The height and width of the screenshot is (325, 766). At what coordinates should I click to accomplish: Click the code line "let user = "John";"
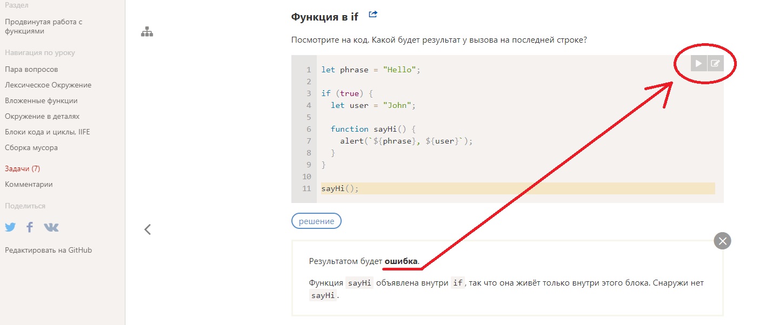pyautogui.click(x=373, y=105)
